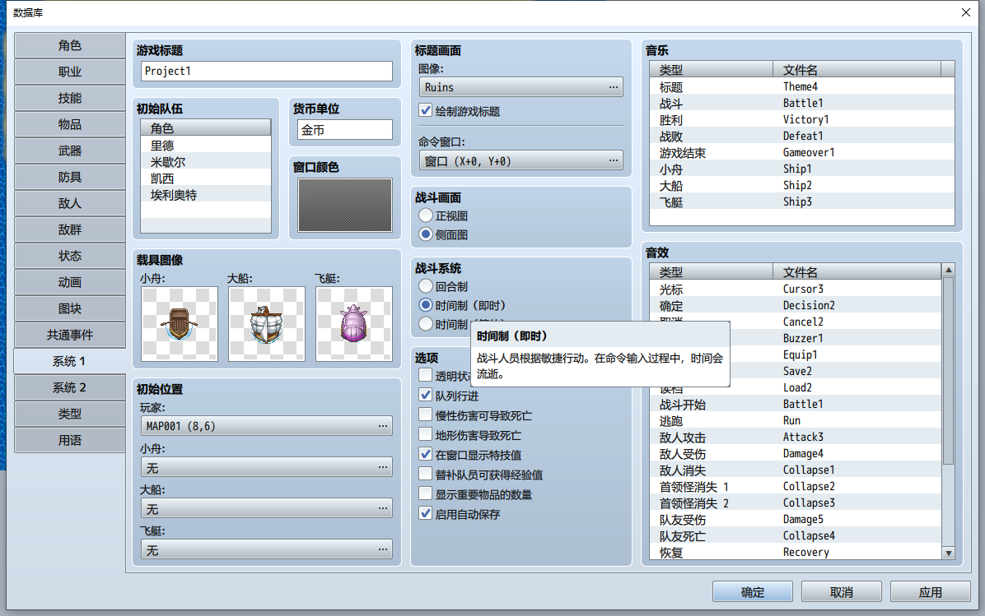Toggle 启用自动保存 checkbox
The height and width of the screenshot is (616, 985).
pyautogui.click(x=425, y=513)
